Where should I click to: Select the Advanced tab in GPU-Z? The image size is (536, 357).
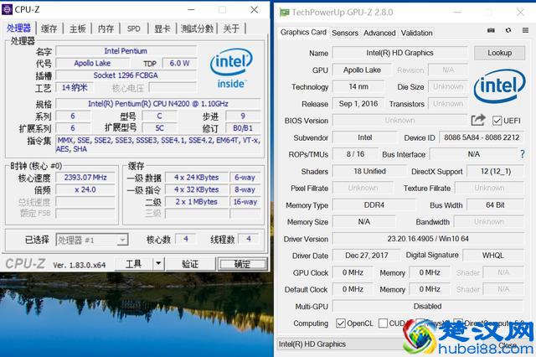click(x=379, y=33)
